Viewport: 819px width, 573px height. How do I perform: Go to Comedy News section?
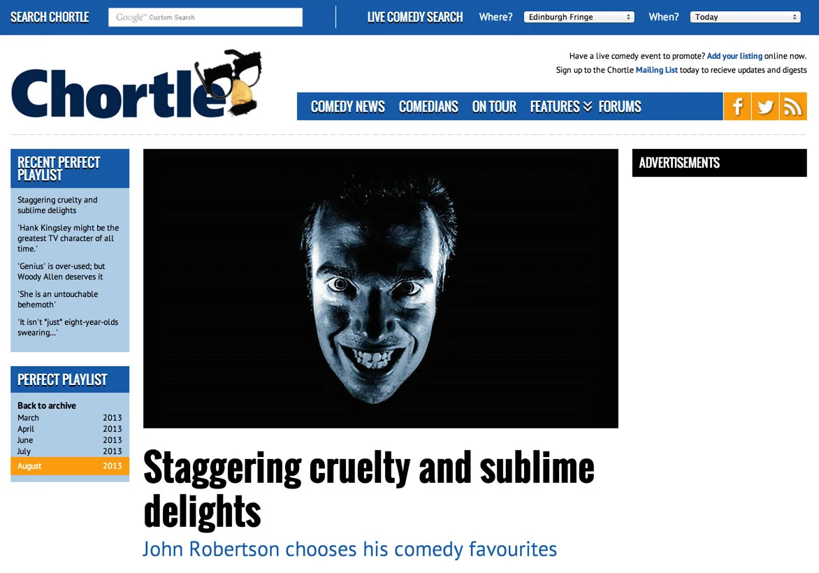347,106
